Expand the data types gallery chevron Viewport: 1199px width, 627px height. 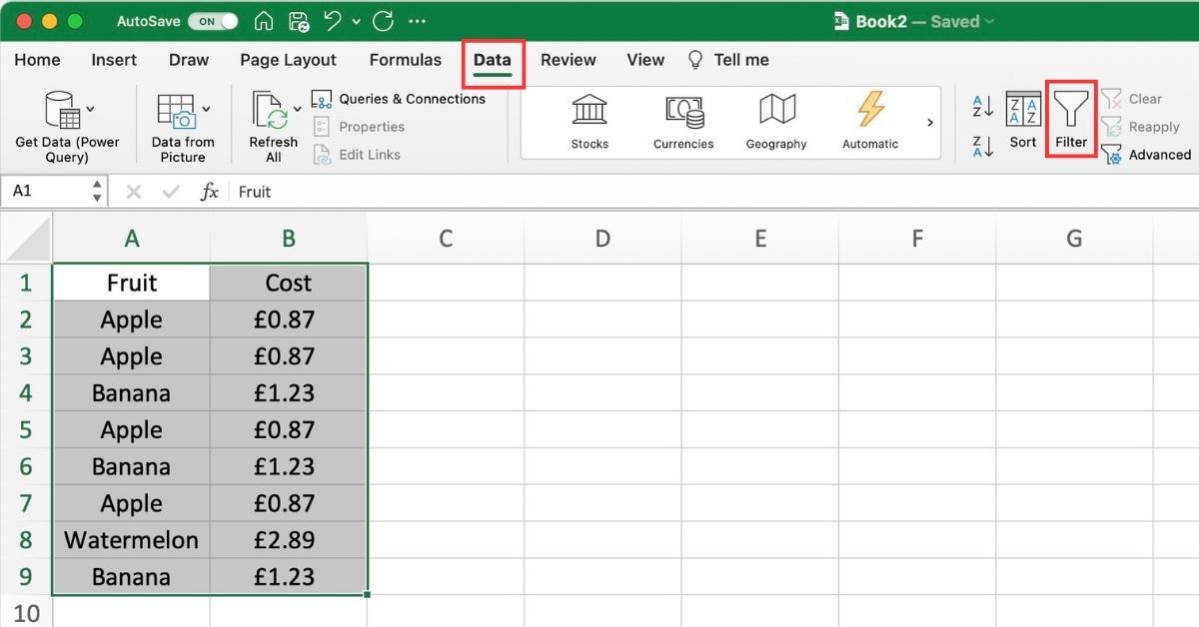click(x=929, y=122)
